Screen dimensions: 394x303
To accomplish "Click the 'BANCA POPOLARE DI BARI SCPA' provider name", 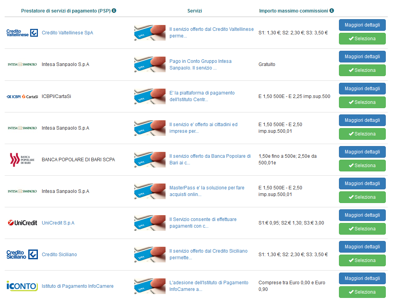I will click(78, 160).
